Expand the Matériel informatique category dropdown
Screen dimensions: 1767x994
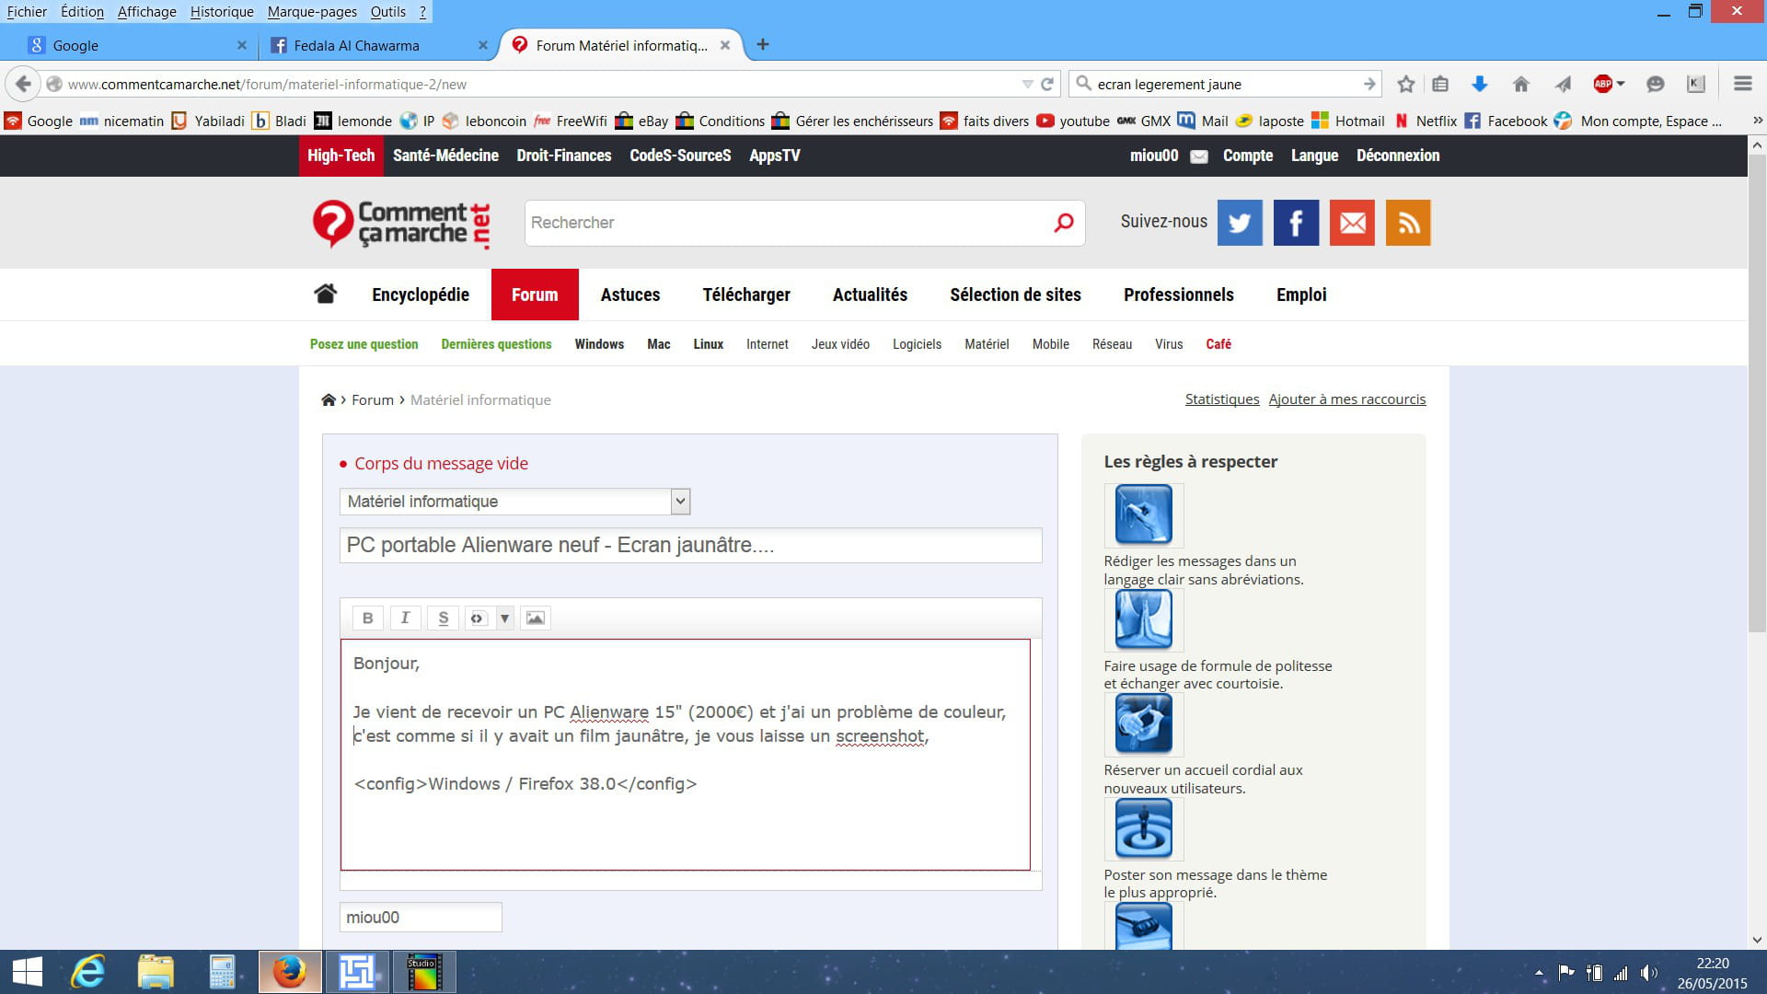(x=680, y=502)
